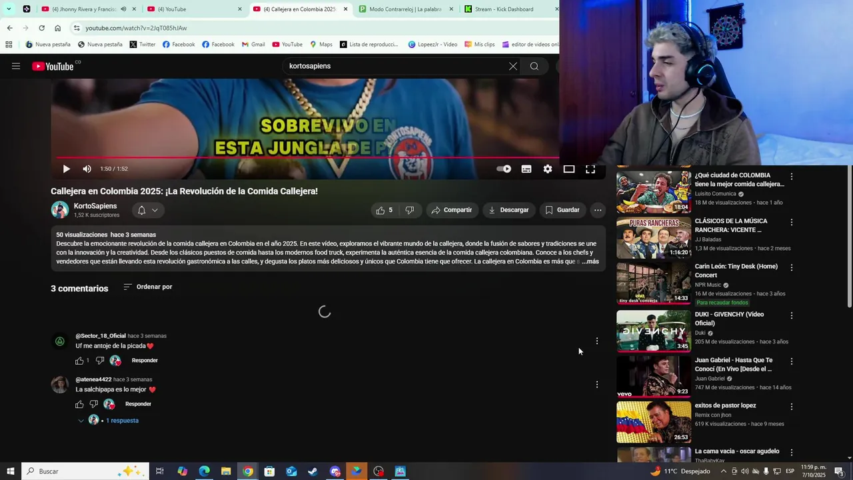Reply to the @atenea4422 comment
Viewport: 853px width, 480px height.
coord(138,404)
